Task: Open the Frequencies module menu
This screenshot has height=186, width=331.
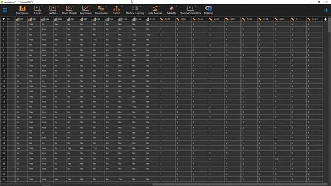Action: 101,10
